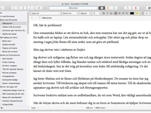Viewport: 151px width, 113px height.
Task: Click the paperclip Insert icon
Action: pyautogui.click(x=30, y=8)
